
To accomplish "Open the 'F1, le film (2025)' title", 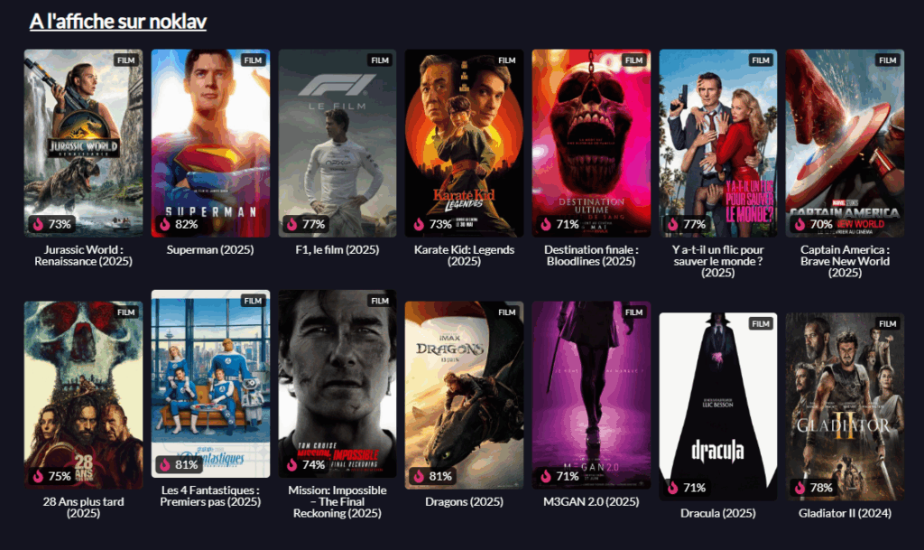I will (337, 249).
